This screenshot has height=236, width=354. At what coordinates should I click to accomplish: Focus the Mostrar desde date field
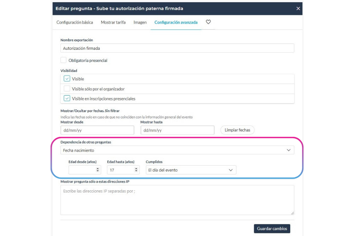97,130
